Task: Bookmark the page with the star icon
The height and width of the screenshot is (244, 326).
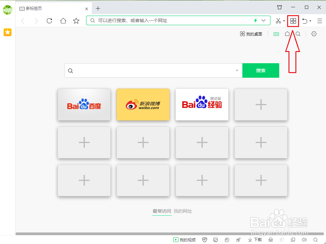Action: (76, 21)
